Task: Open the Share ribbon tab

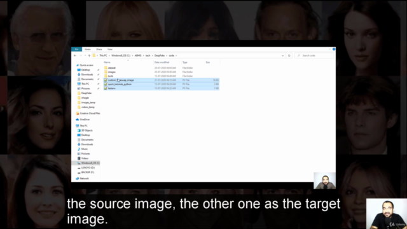Action: [99, 50]
